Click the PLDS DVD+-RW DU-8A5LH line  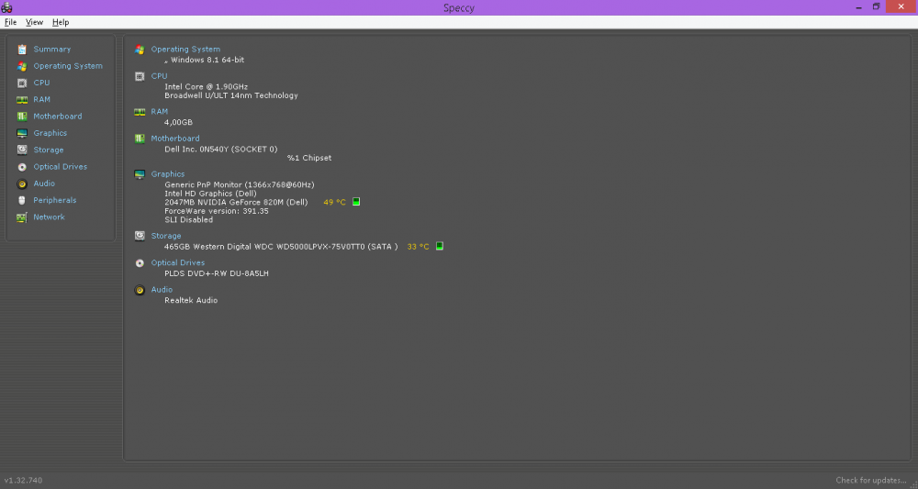tap(217, 273)
